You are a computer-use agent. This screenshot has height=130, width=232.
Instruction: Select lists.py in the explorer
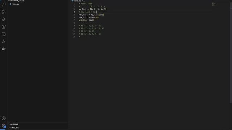(x=16, y=4)
